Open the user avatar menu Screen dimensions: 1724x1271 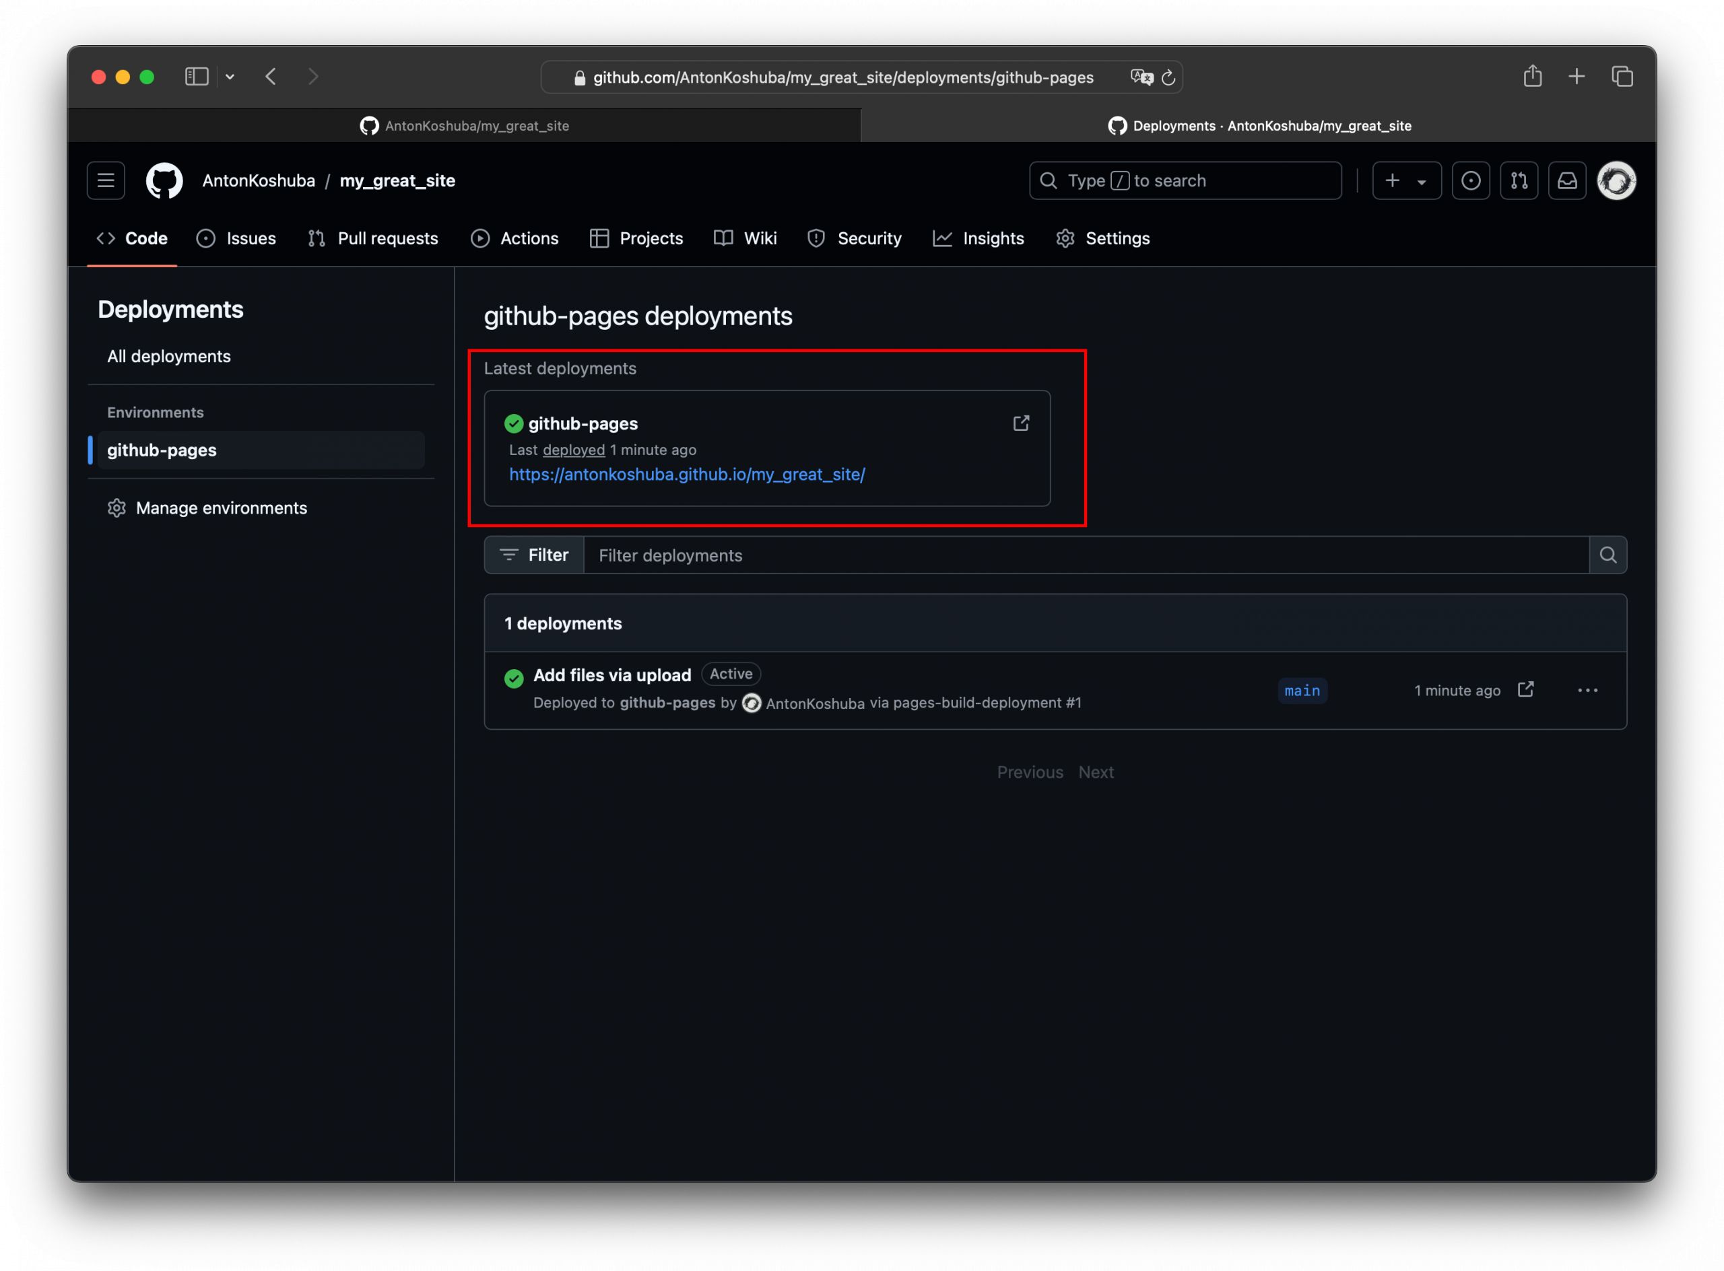pyautogui.click(x=1616, y=181)
